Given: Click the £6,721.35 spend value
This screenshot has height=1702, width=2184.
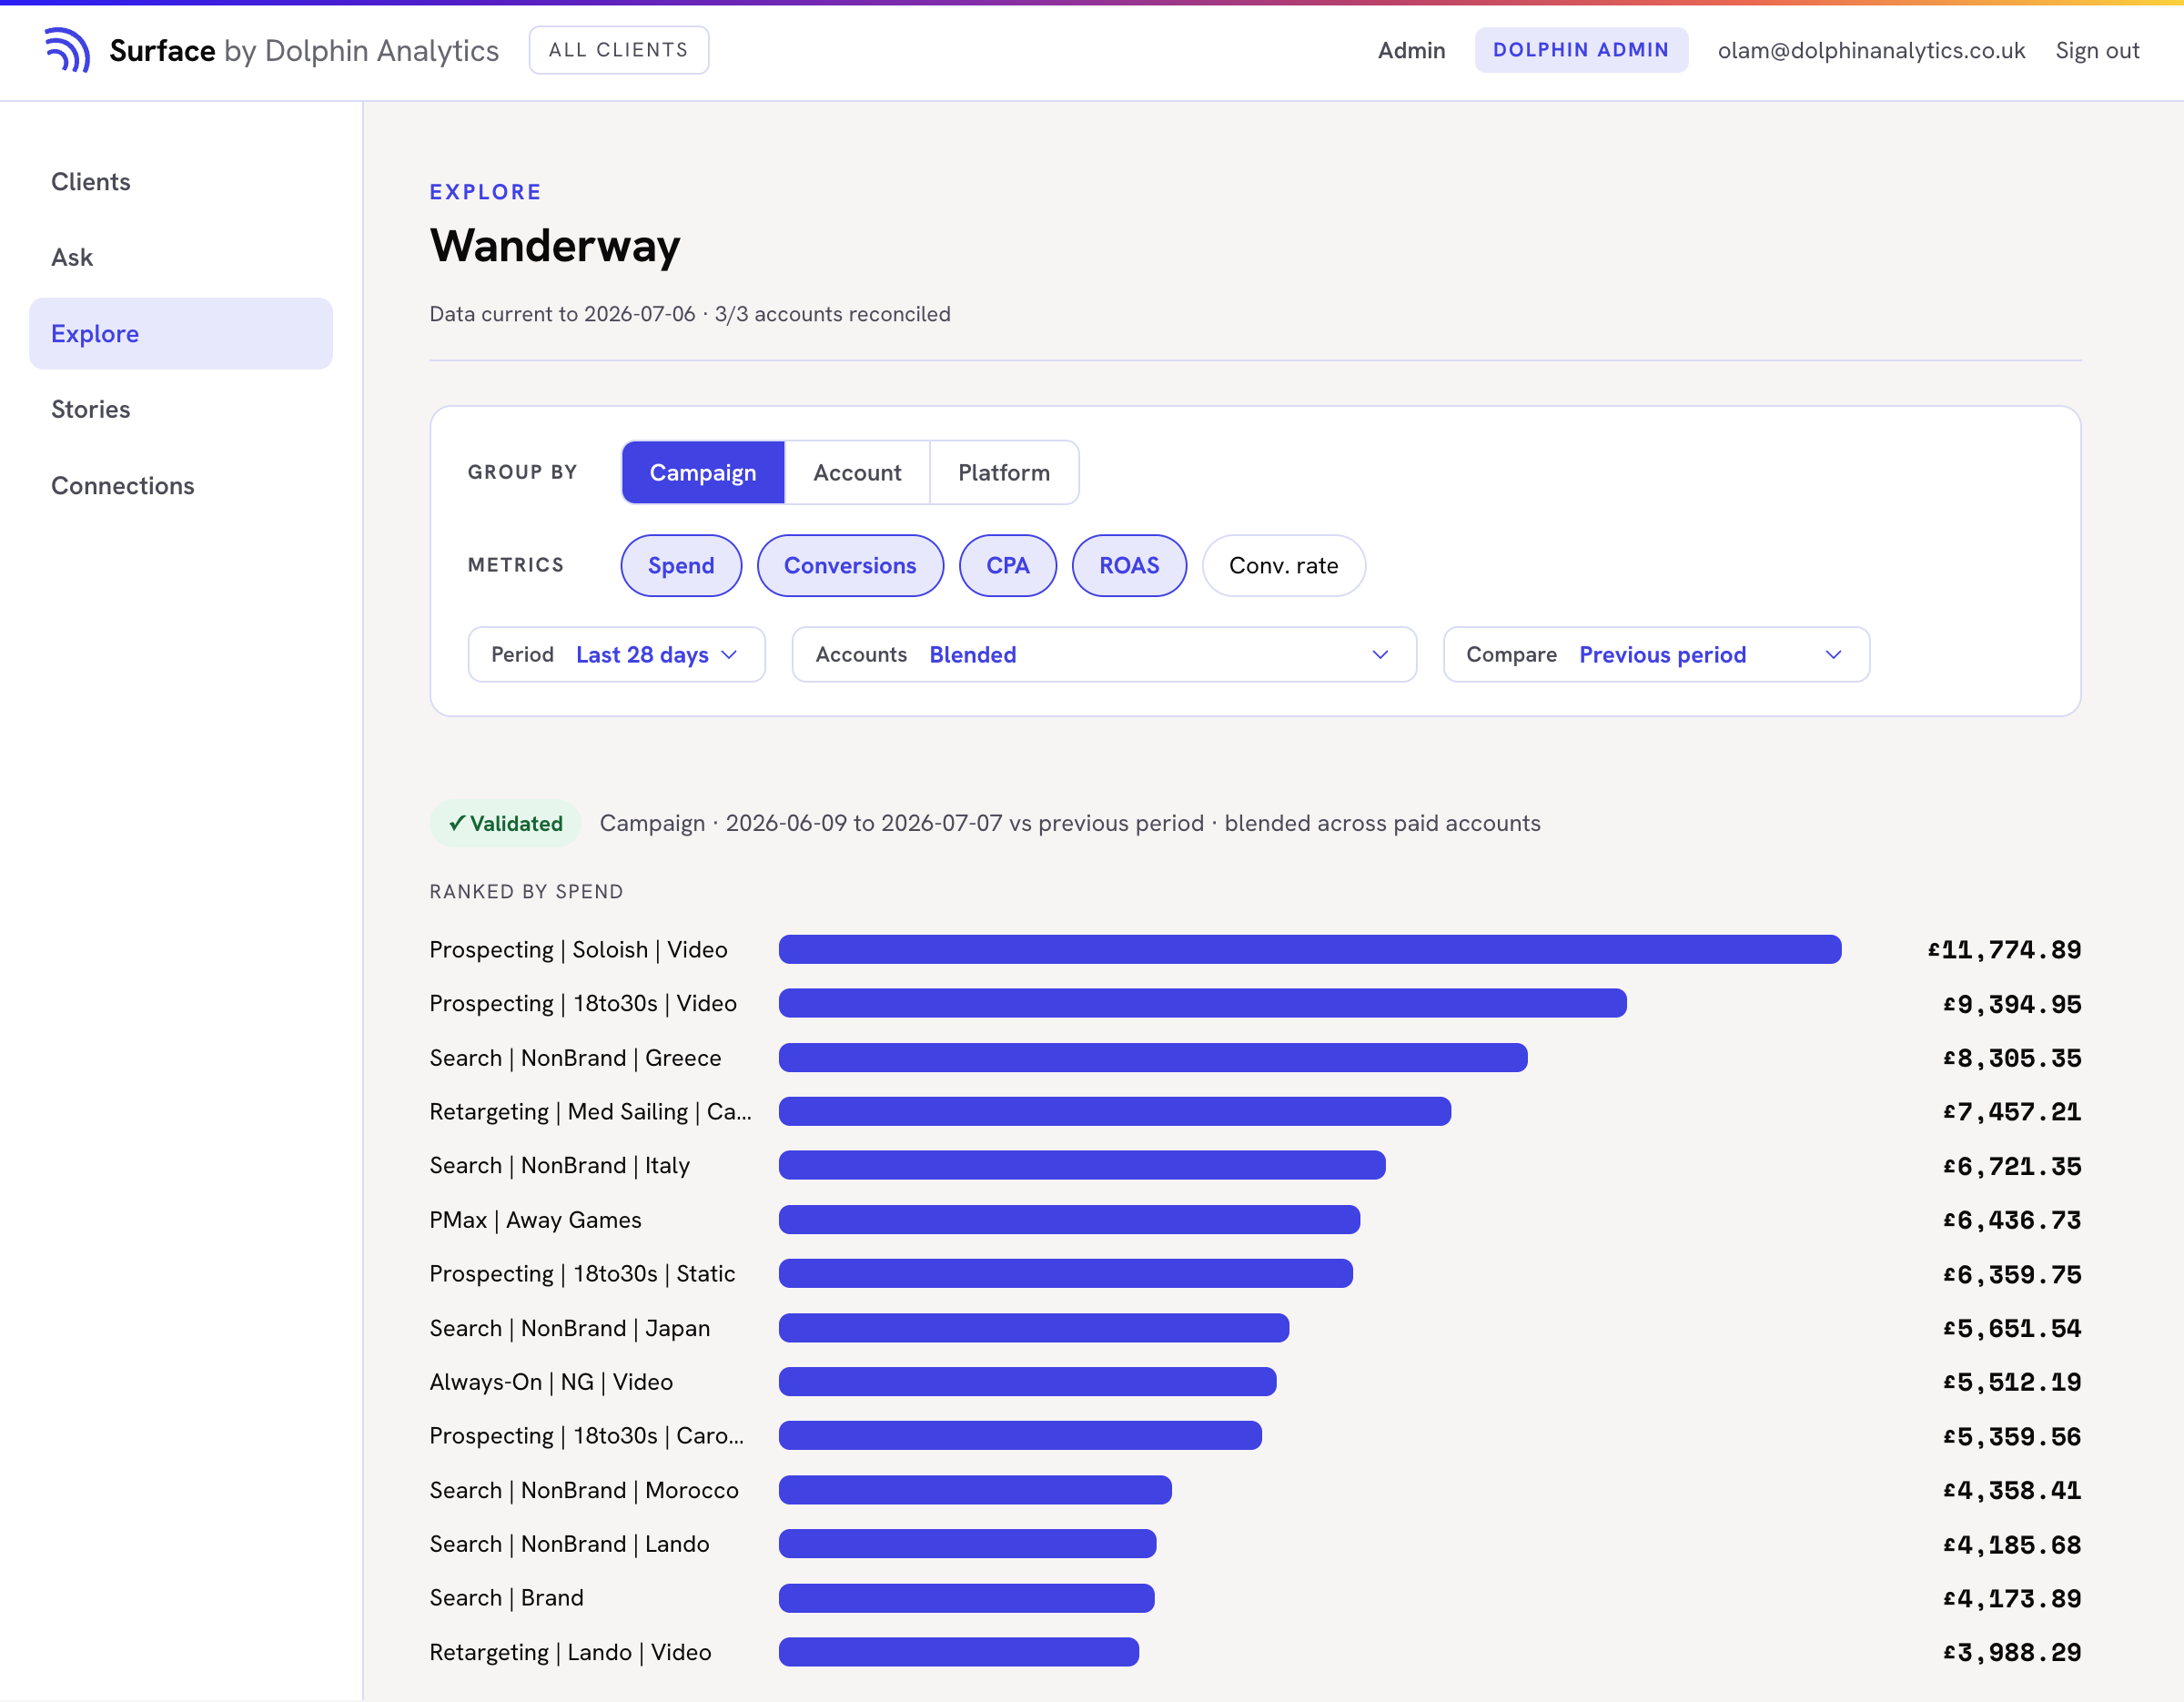Looking at the screenshot, I should tap(2011, 1166).
